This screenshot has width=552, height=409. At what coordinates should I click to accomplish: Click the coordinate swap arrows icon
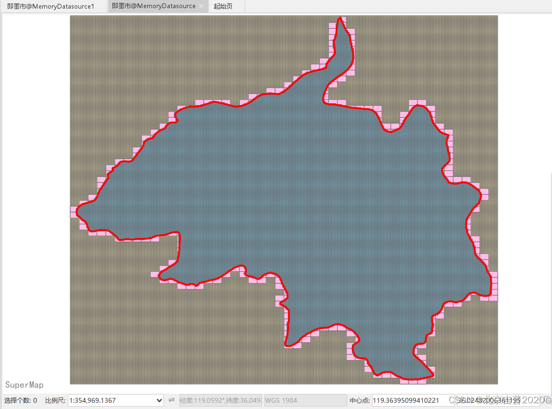tap(172, 400)
